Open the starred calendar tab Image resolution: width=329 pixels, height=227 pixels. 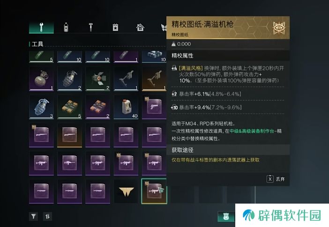[115, 28]
